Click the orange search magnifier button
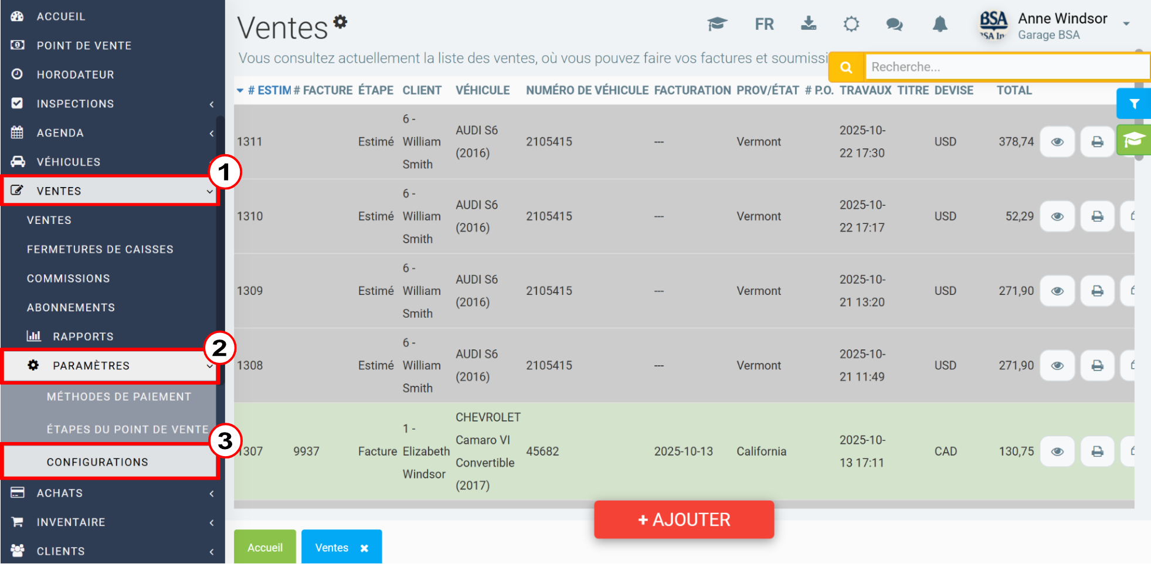The height and width of the screenshot is (564, 1151). point(846,67)
